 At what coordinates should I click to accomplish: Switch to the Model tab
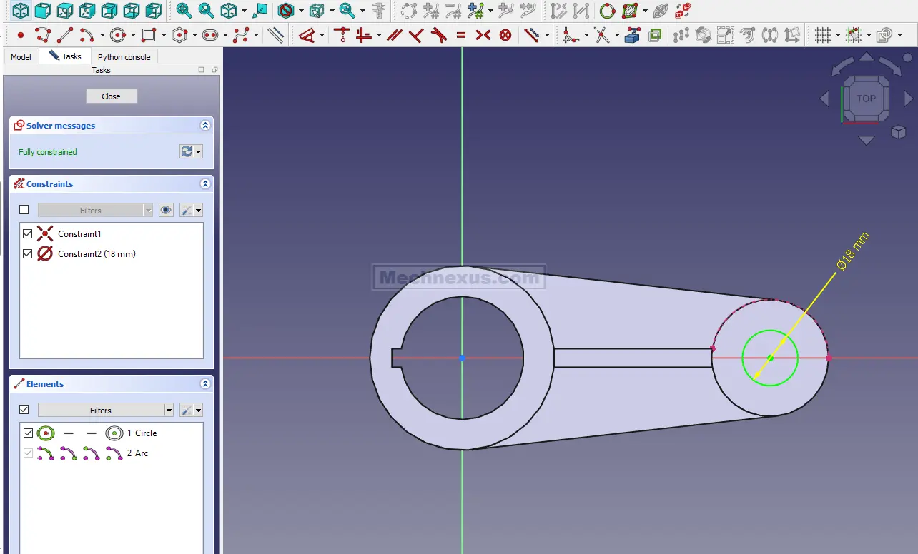point(21,56)
